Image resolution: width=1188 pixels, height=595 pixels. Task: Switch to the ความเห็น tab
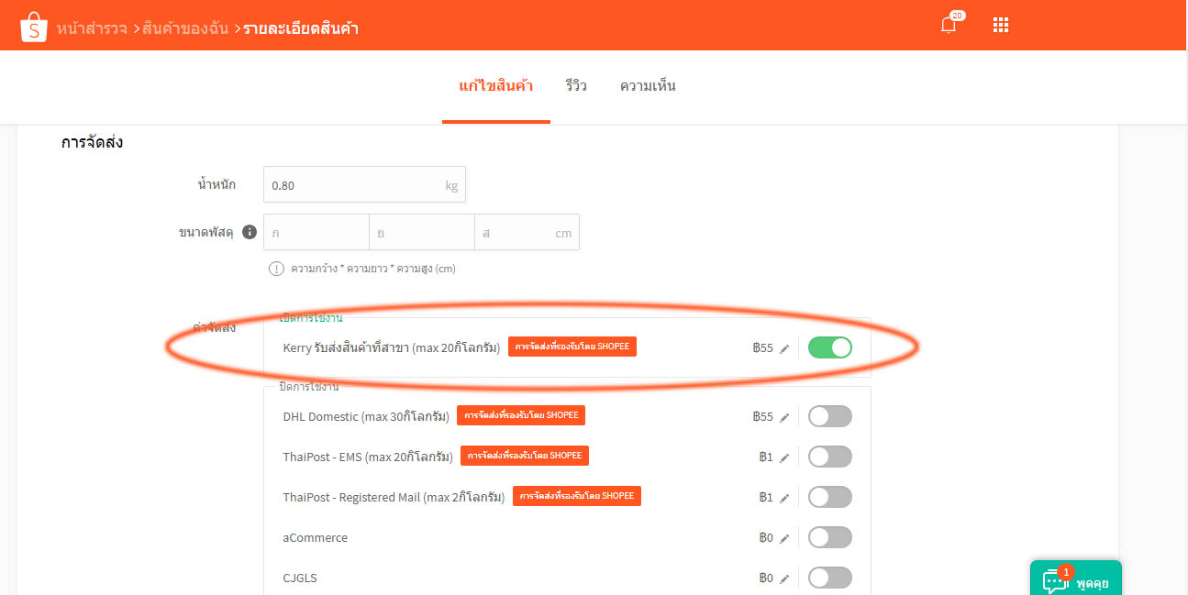[648, 86]
